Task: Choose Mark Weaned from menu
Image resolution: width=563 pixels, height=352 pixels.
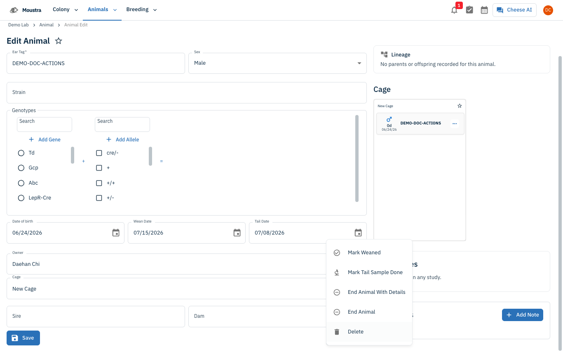Action: pos(369,253)
